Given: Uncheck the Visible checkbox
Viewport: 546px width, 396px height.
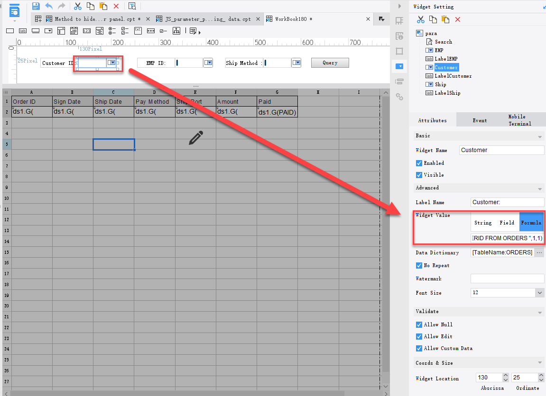Looking at the screenshot, I should coord(419,175).
